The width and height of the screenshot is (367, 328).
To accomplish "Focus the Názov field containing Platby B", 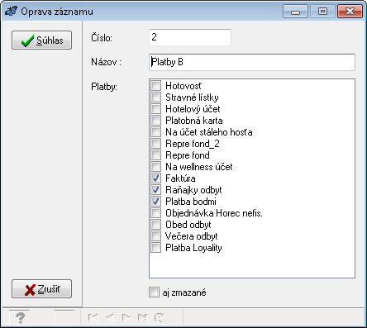I will point(252,62).
